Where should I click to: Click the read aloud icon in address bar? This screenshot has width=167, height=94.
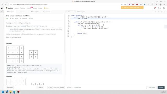point(122,4)
